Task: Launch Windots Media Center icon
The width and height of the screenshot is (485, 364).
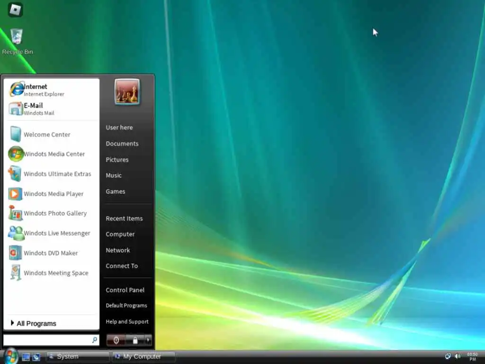Action: 16,154
